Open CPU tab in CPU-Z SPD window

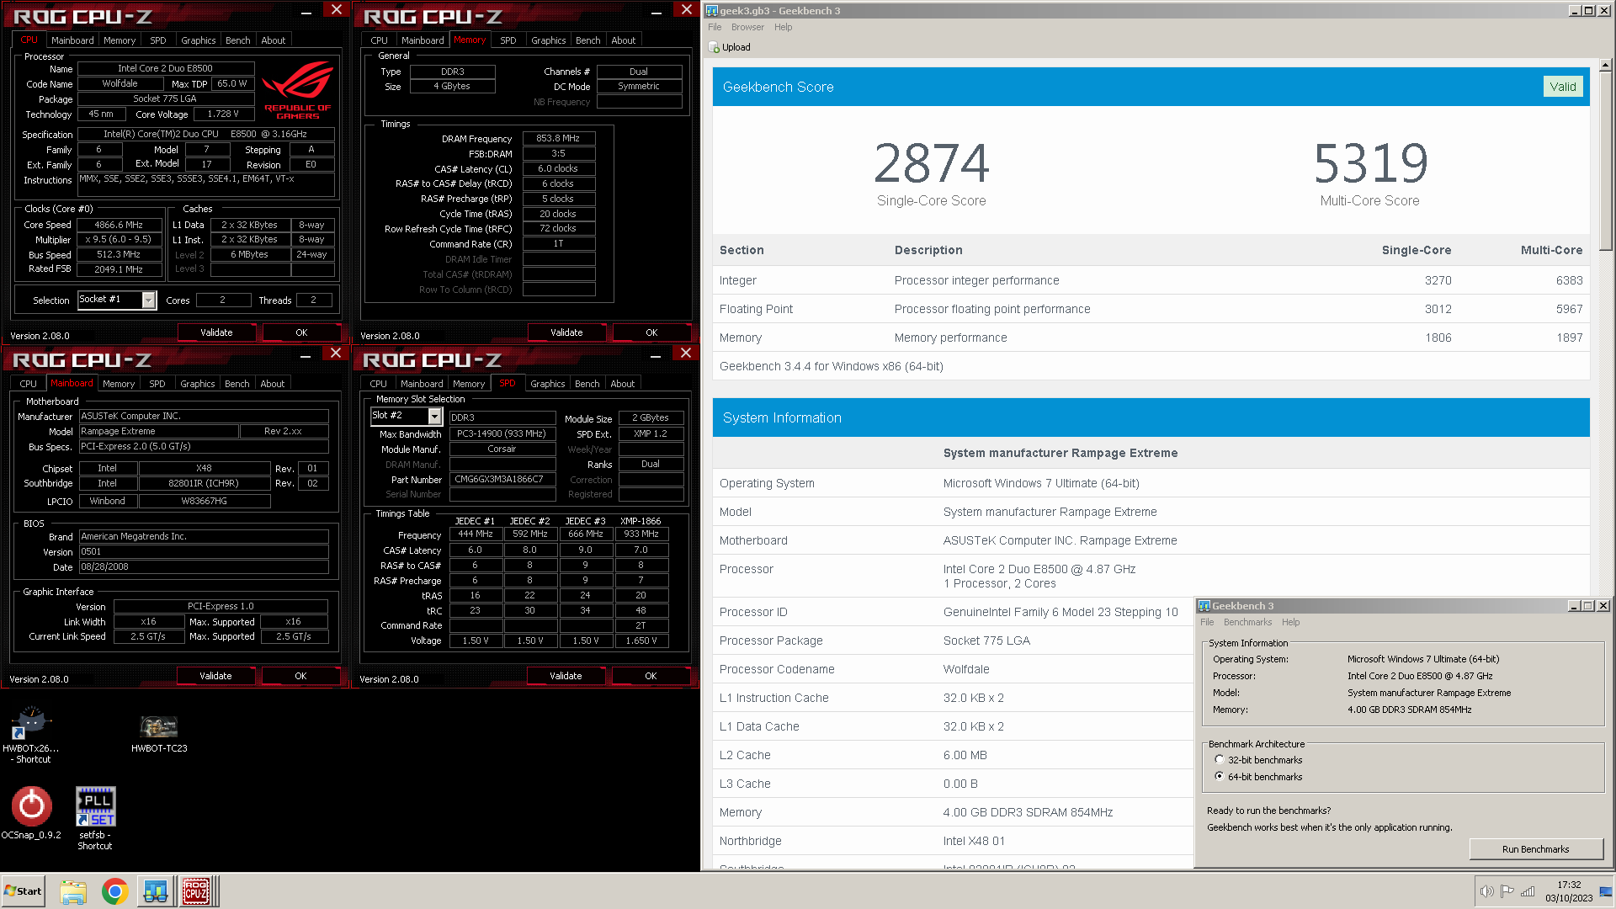(379, 384)
